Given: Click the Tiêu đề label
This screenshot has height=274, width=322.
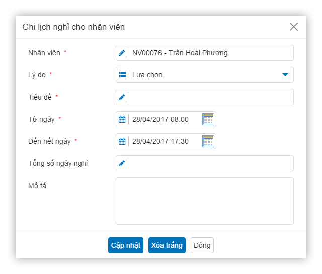Looking at the screenshot, I should point(40,97).
